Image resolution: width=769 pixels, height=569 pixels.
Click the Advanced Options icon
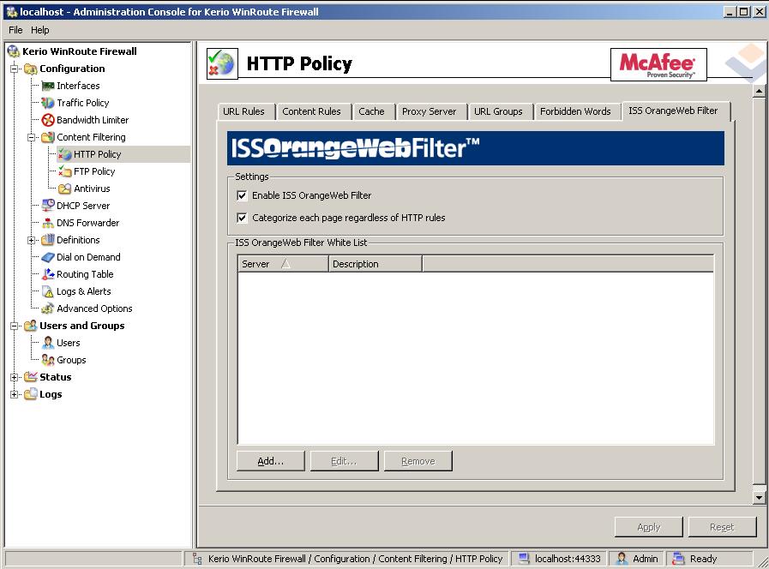[47, 308]
